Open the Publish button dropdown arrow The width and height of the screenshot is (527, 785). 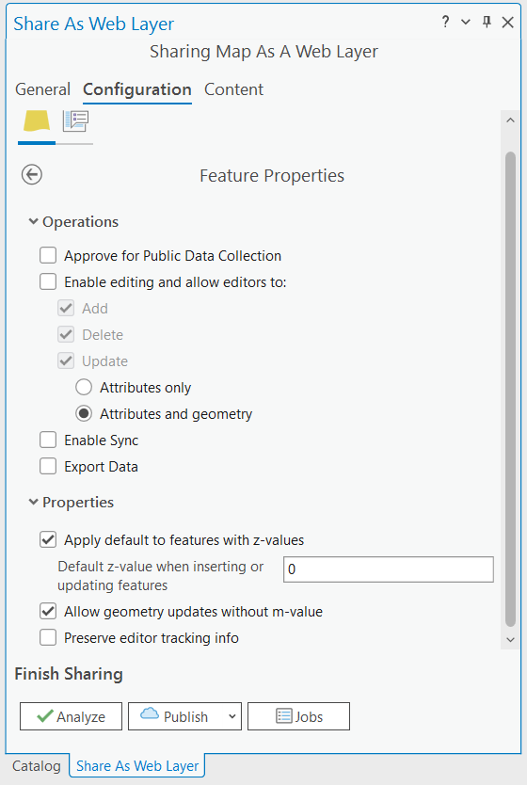coord(232,716)
